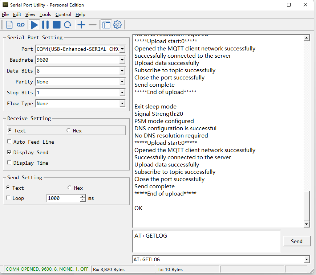Image resolution: width=316 pixels, height=275 pixels.
Task: Open the Help menu
Action: pos(80,15)
